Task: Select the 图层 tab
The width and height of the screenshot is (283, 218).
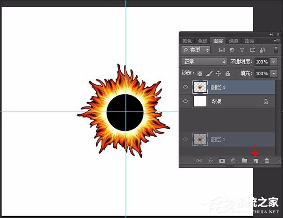Action: pyautogui.click(x=218, y=41)
